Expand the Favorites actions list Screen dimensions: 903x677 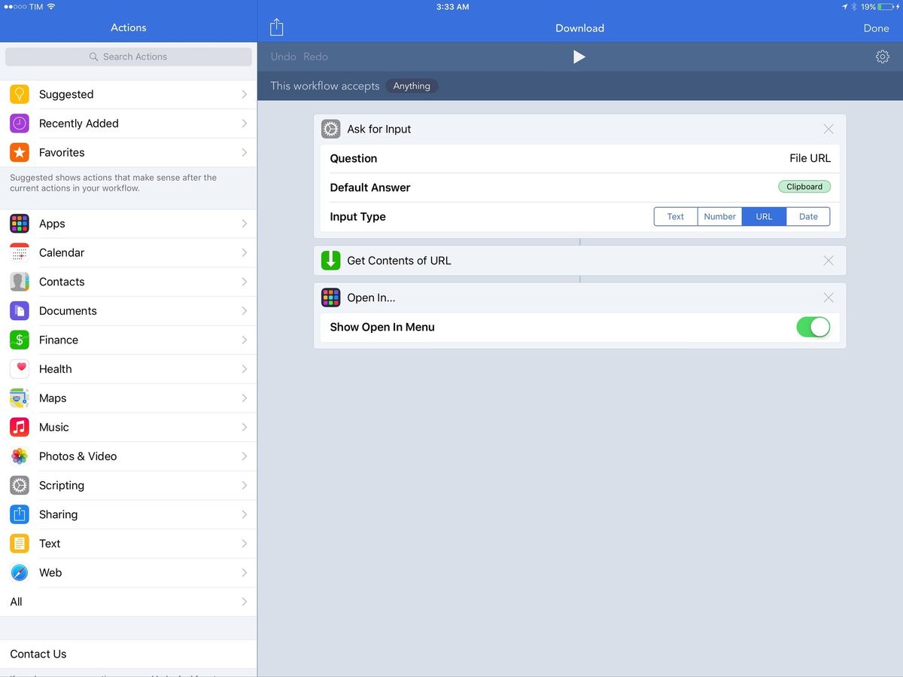click(128, 152)
